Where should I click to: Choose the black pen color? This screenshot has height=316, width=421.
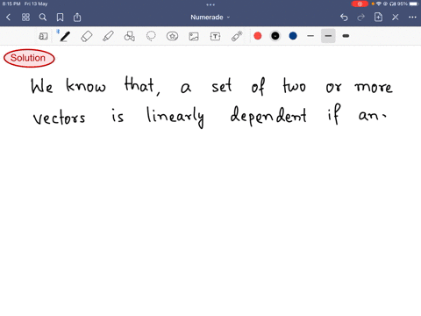(x=275, y=36)
